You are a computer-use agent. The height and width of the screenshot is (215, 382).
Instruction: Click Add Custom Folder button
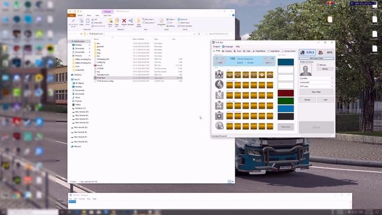[x=316, y=59]
